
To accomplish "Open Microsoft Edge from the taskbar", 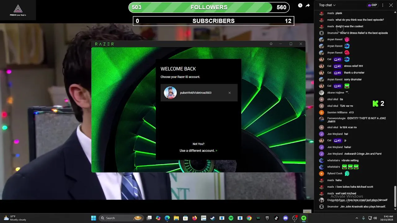I will click(x=167, y=218).
